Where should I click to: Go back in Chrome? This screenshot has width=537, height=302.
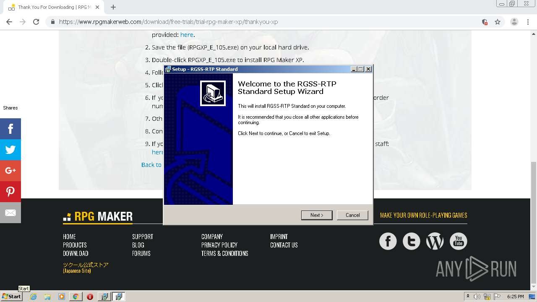click(x=9, y=22)
